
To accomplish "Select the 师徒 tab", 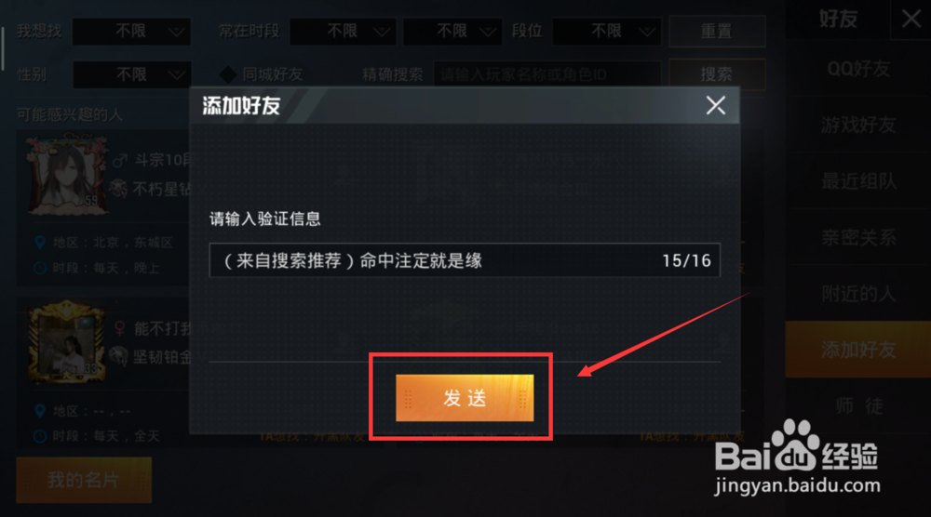I will 858,406.
